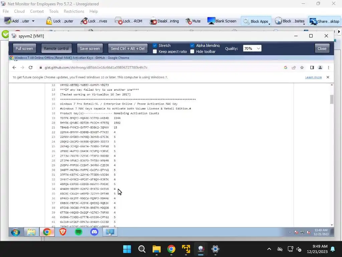This screenshot has width=342, height=257.
Task: Click the remote Windows 7 Start button
Action: point(15,232)
